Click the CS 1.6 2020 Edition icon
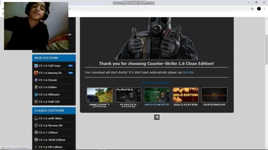The image size is (268, 150). click(36, 140)
